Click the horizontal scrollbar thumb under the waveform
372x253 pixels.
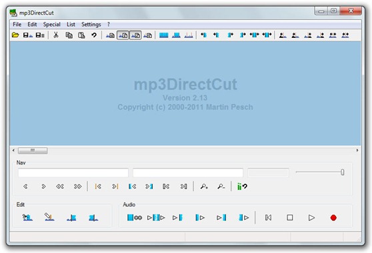(33, 150)
